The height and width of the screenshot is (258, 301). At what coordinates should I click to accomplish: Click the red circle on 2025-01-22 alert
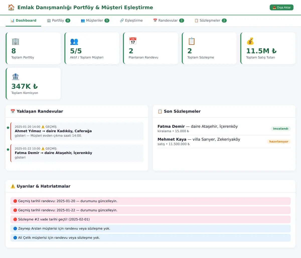pos(15,210)
